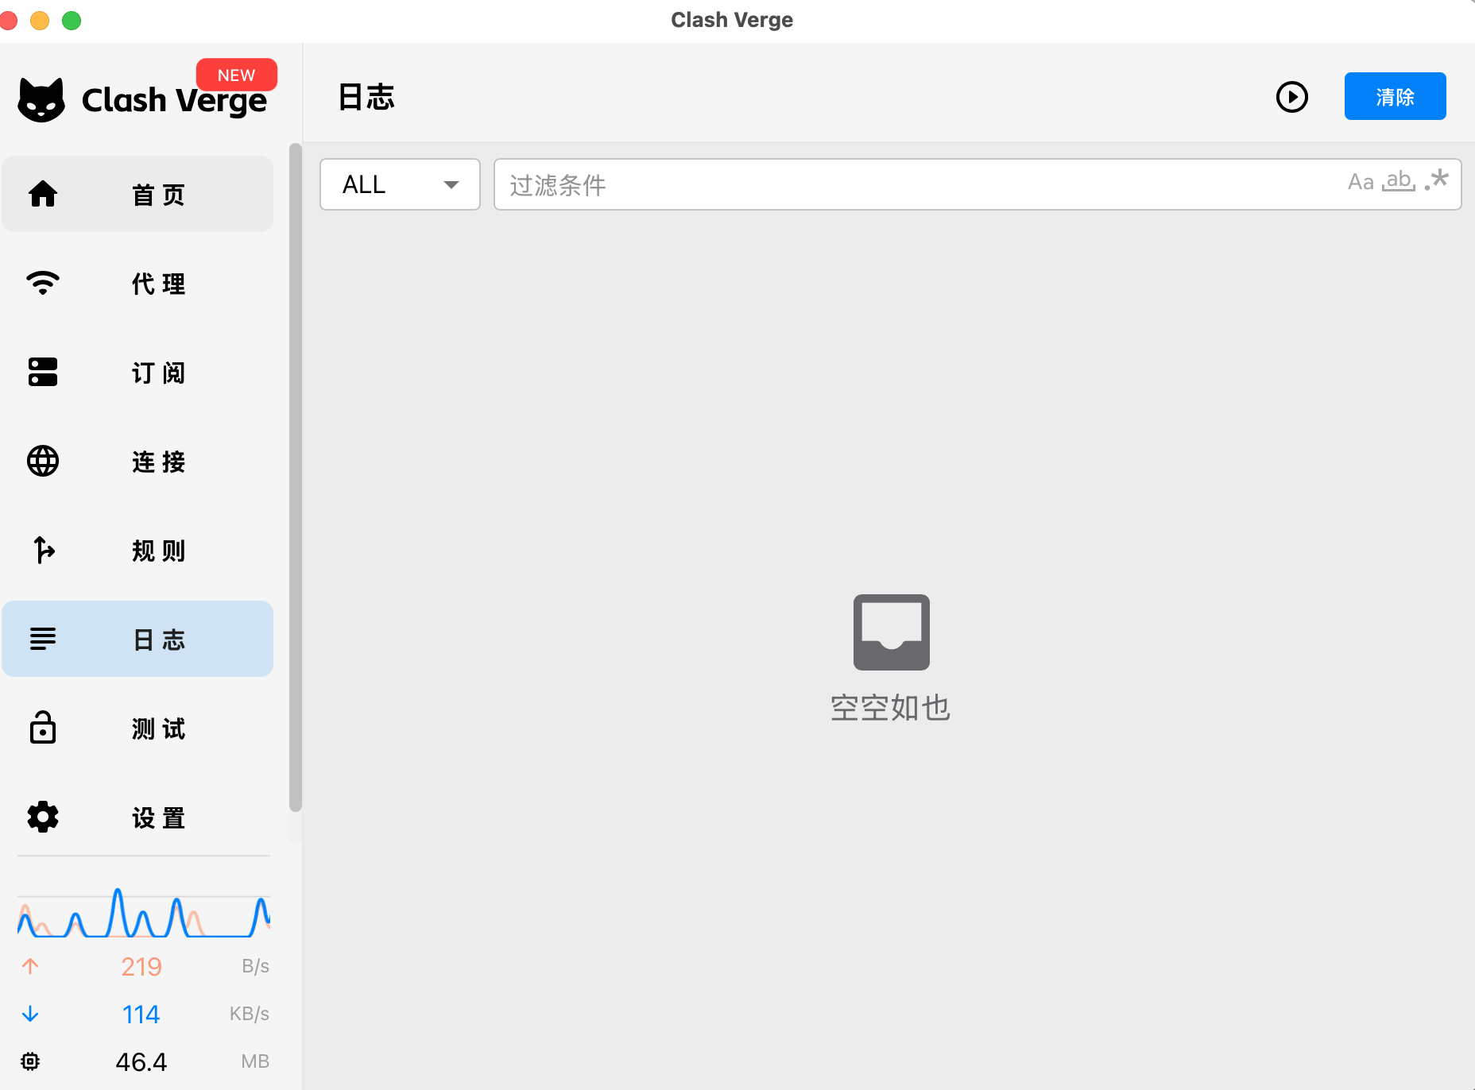Viewport: 1475px width, 1090px height.
Task: Click the memory usage value 46.4
Action: 141,1061
